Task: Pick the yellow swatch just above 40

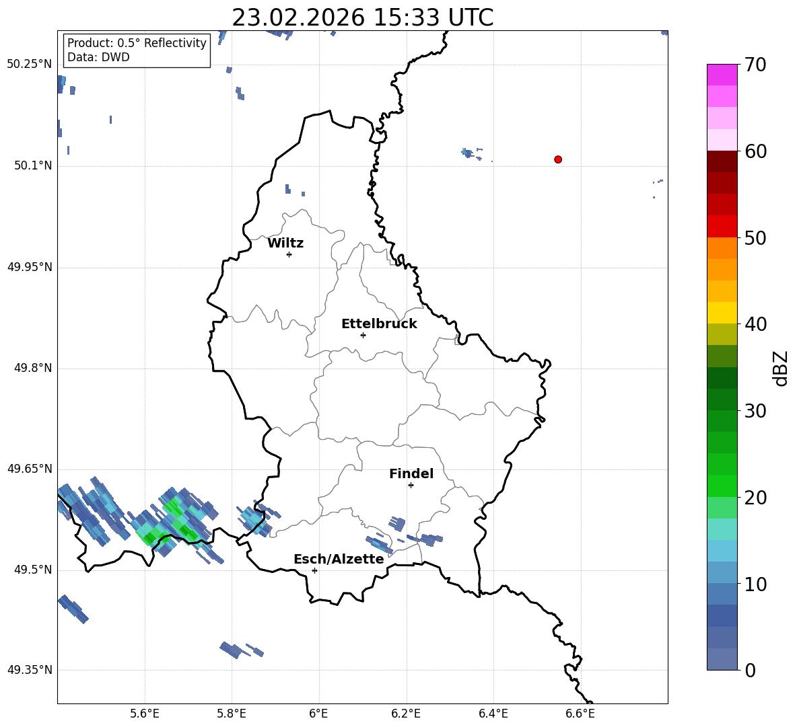Action: click(722, 313)
